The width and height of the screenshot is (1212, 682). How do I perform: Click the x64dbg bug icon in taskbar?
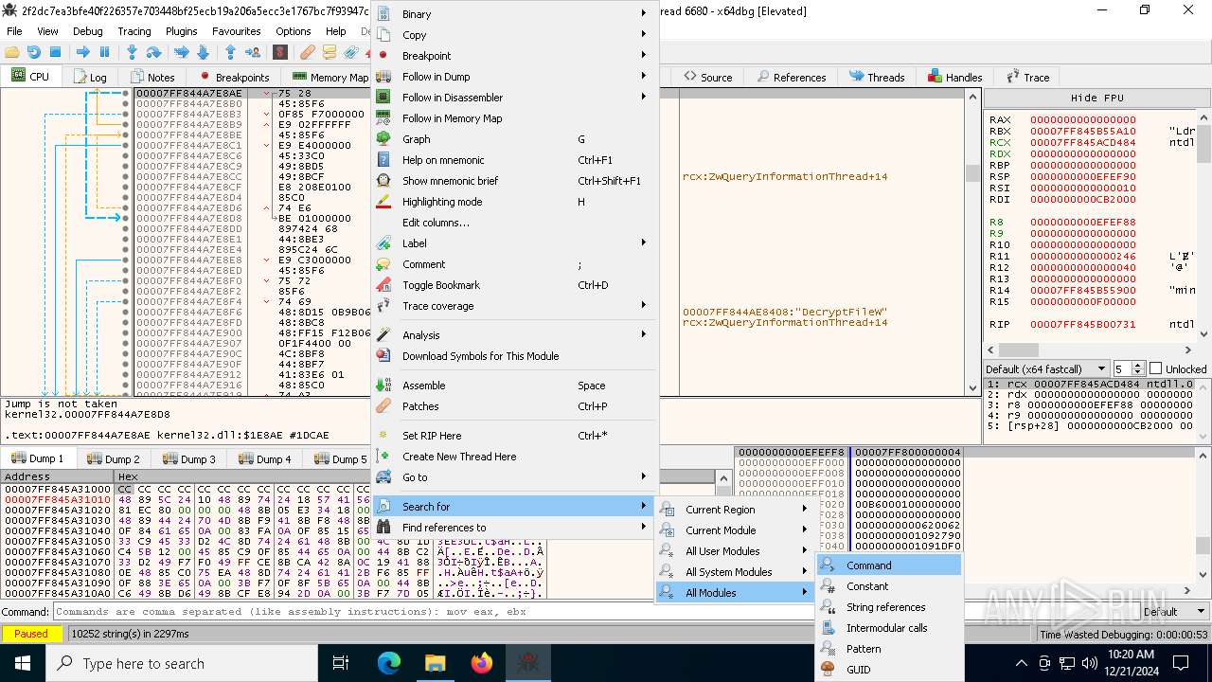point(528,663)
